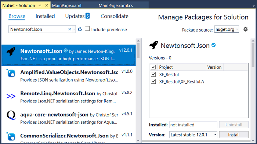The width and height of the screenshot is (257, 144).
Task: Click the Amplified.ValueObjects package icon
Action: click(x=11, y=73)
